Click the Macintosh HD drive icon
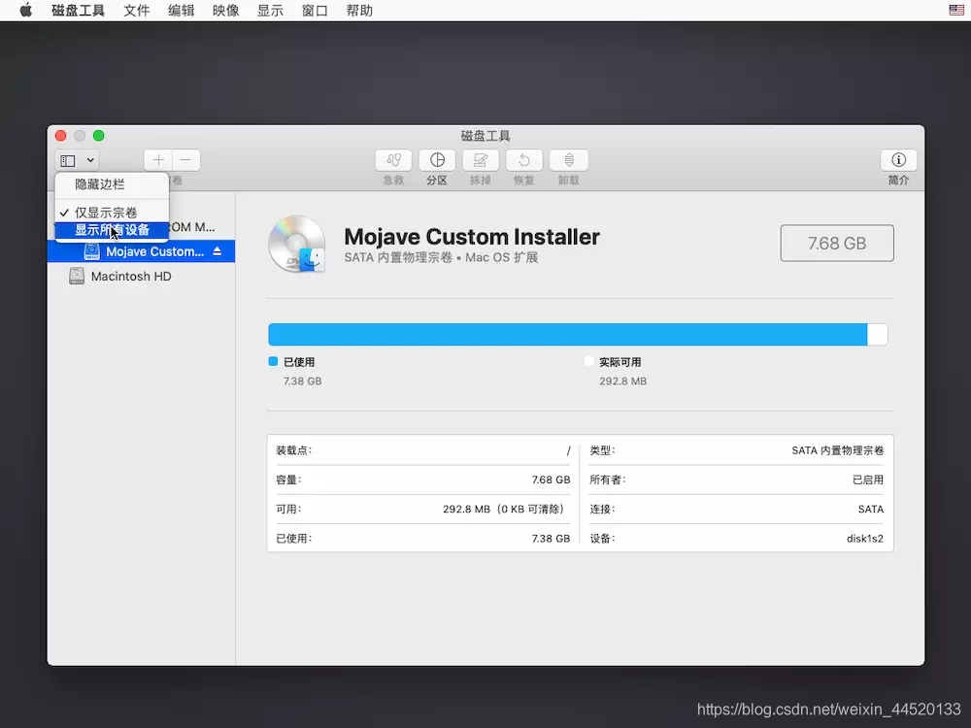The width and height of the screenshot is (971, 728). coord(77,276)
